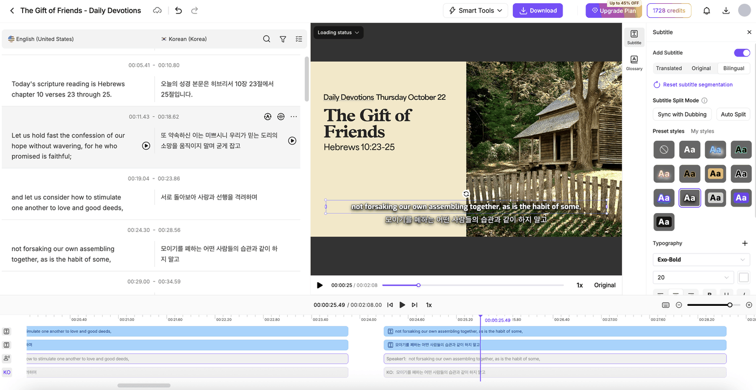
Task: Switch to the Preset styles tab
Action: coord(669,131)
